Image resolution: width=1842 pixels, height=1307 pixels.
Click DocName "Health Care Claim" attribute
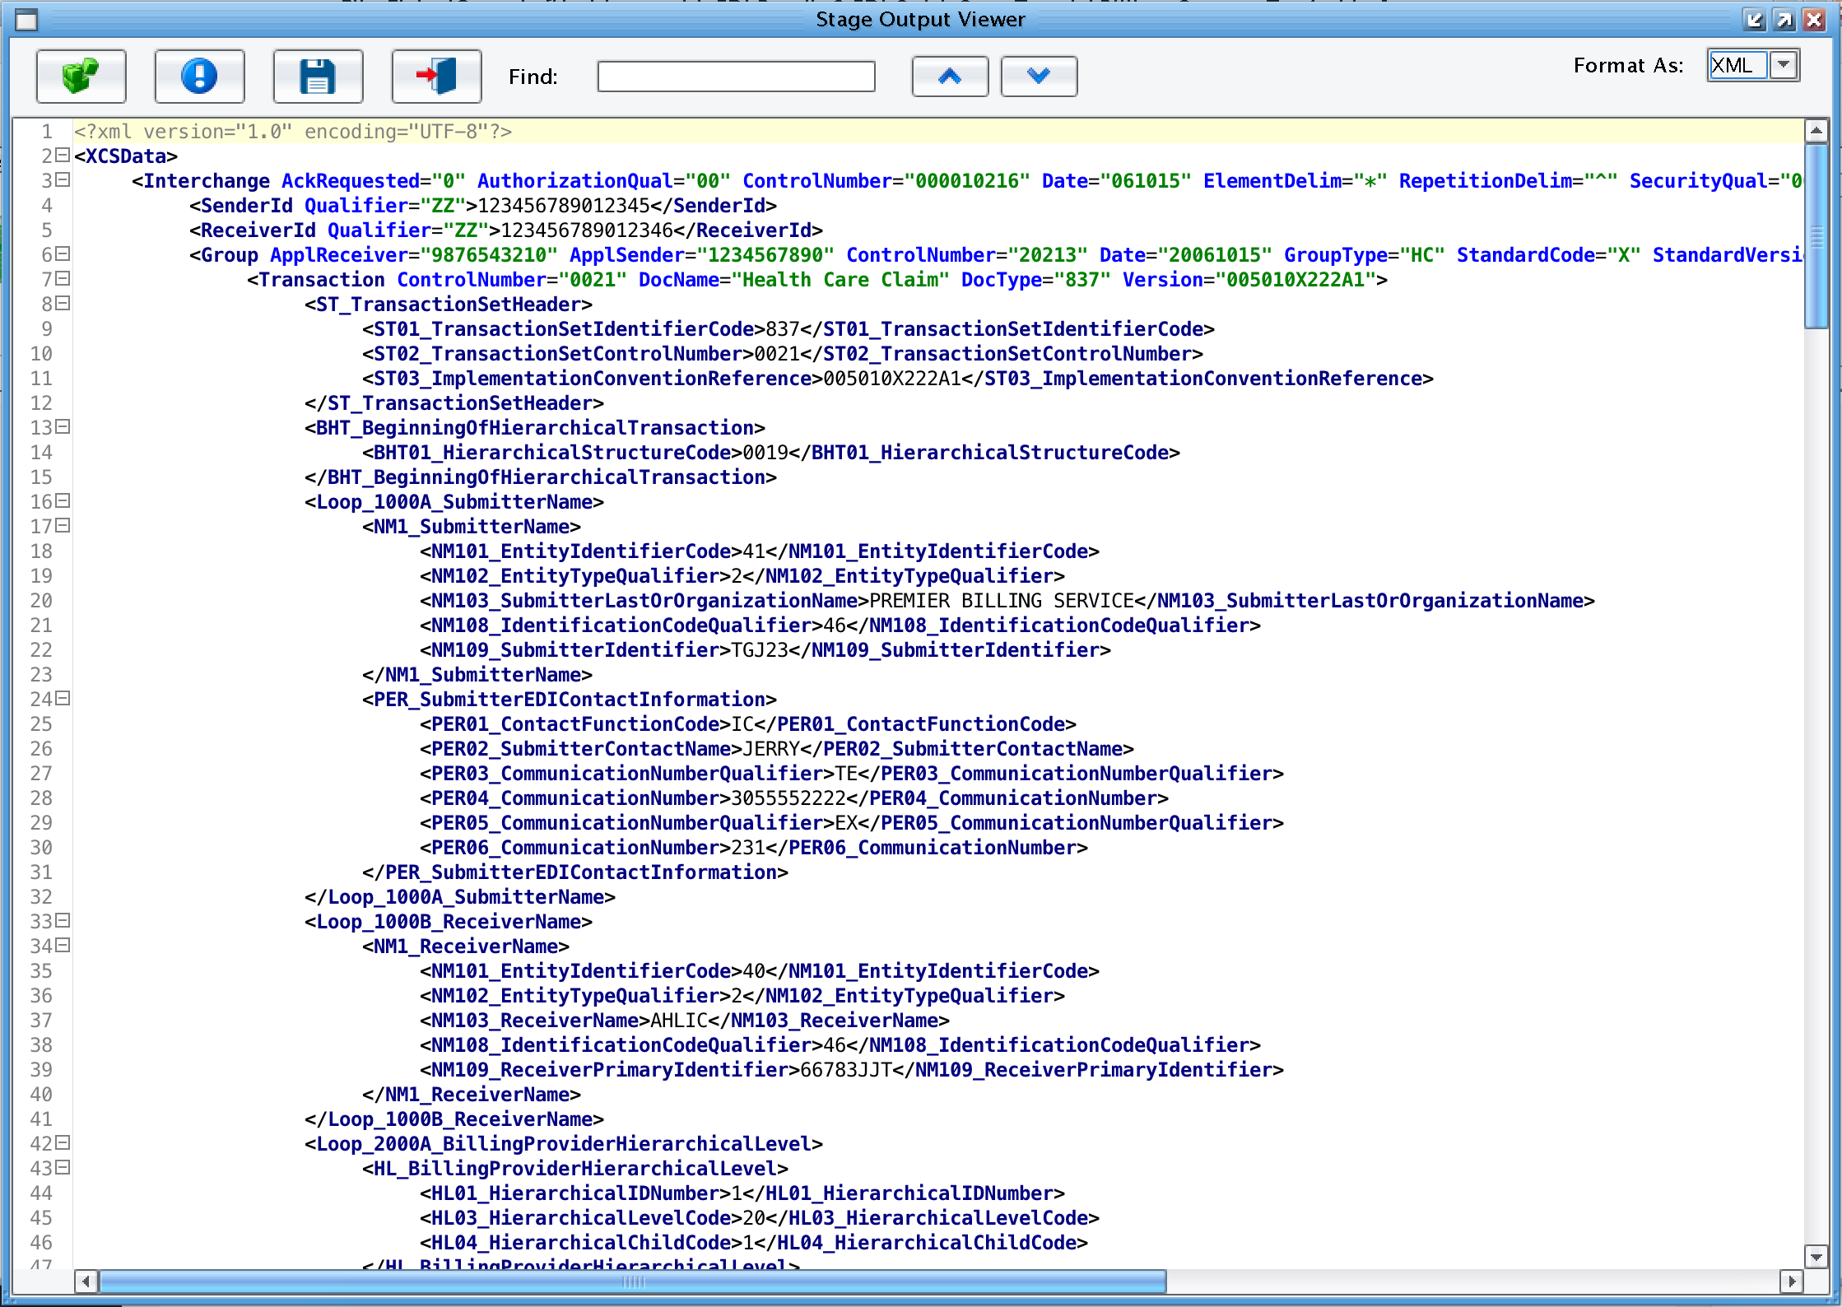pos(794,280)
